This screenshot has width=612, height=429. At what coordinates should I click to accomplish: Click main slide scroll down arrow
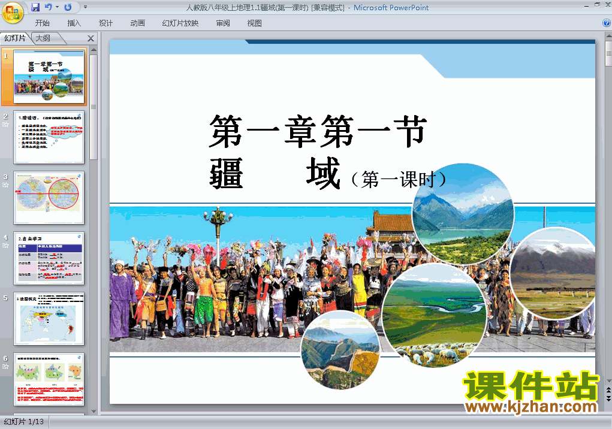tap(608, 380)
